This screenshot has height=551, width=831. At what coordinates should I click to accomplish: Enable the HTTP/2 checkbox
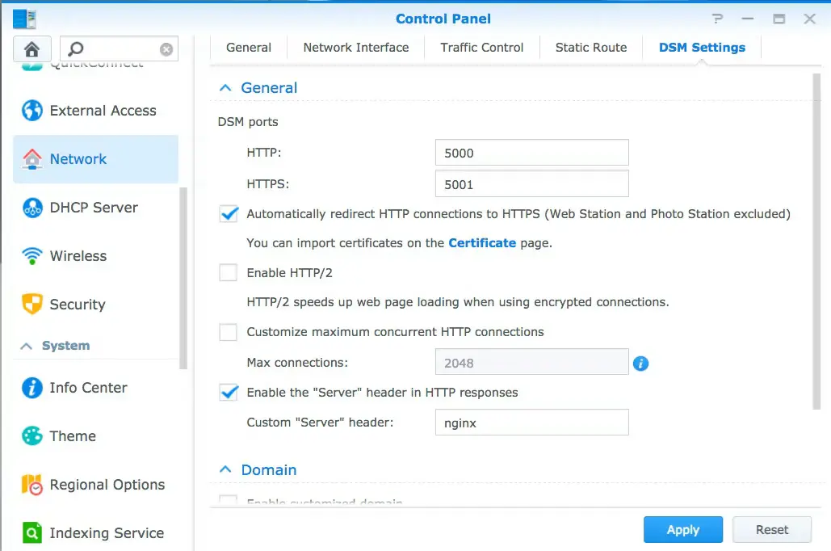(229, 273)
